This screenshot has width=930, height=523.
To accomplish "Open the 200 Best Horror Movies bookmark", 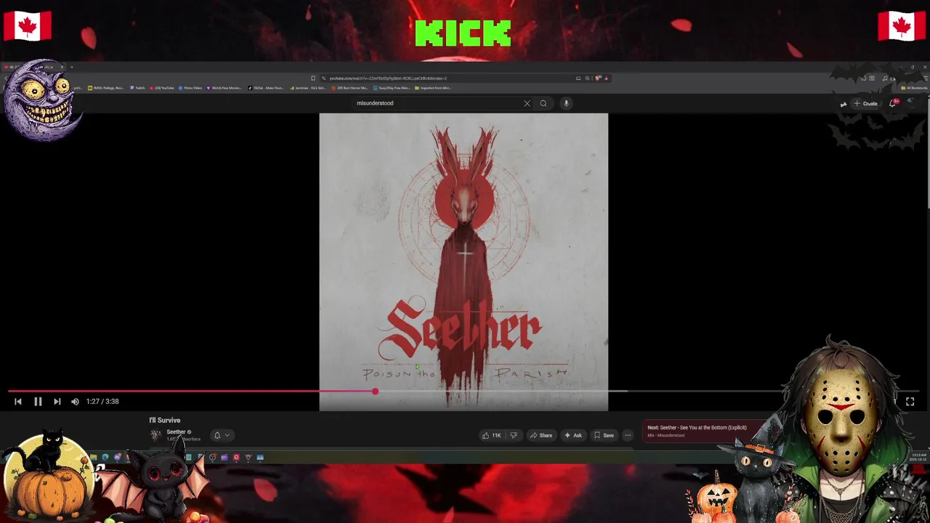I will (x=349, y=88).
